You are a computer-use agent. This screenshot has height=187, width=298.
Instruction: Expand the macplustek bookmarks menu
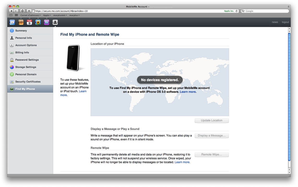pyautogui.click(x=60, y=15)
